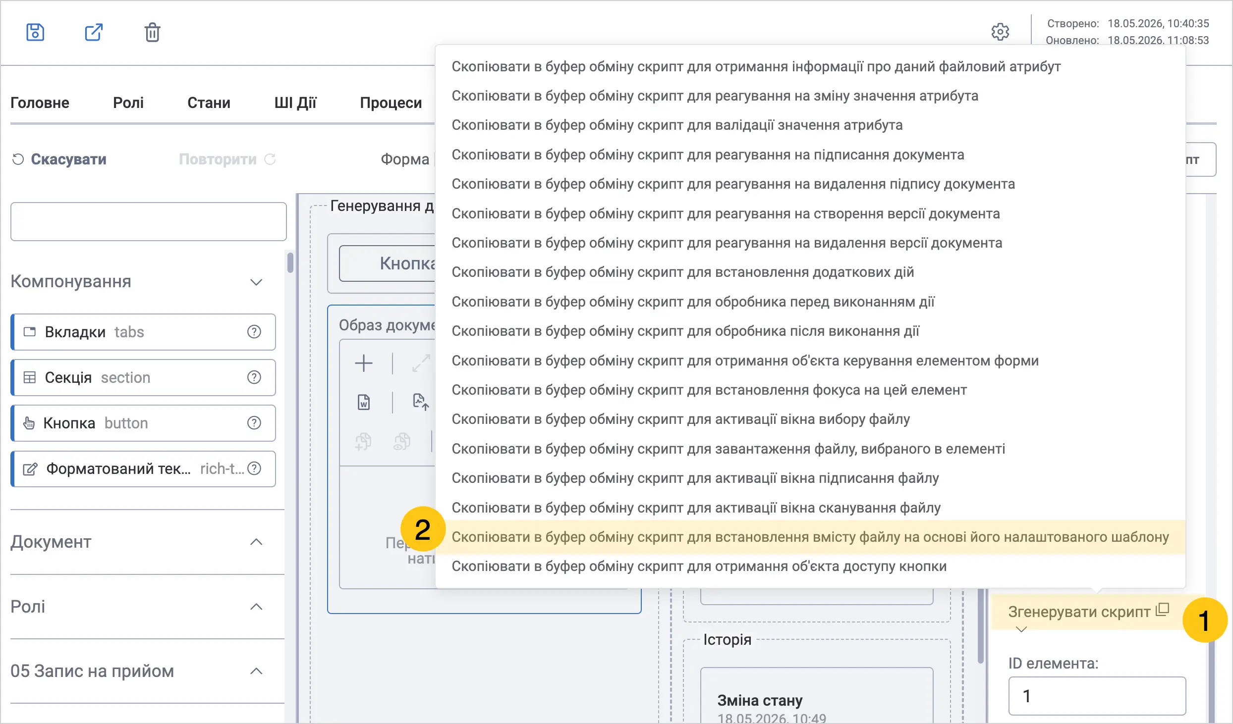Image resolution: width=1233 pixels, height=724 pixels.
Task: Click the plus add icon in Образ документа
Action: tap(364, 363)
